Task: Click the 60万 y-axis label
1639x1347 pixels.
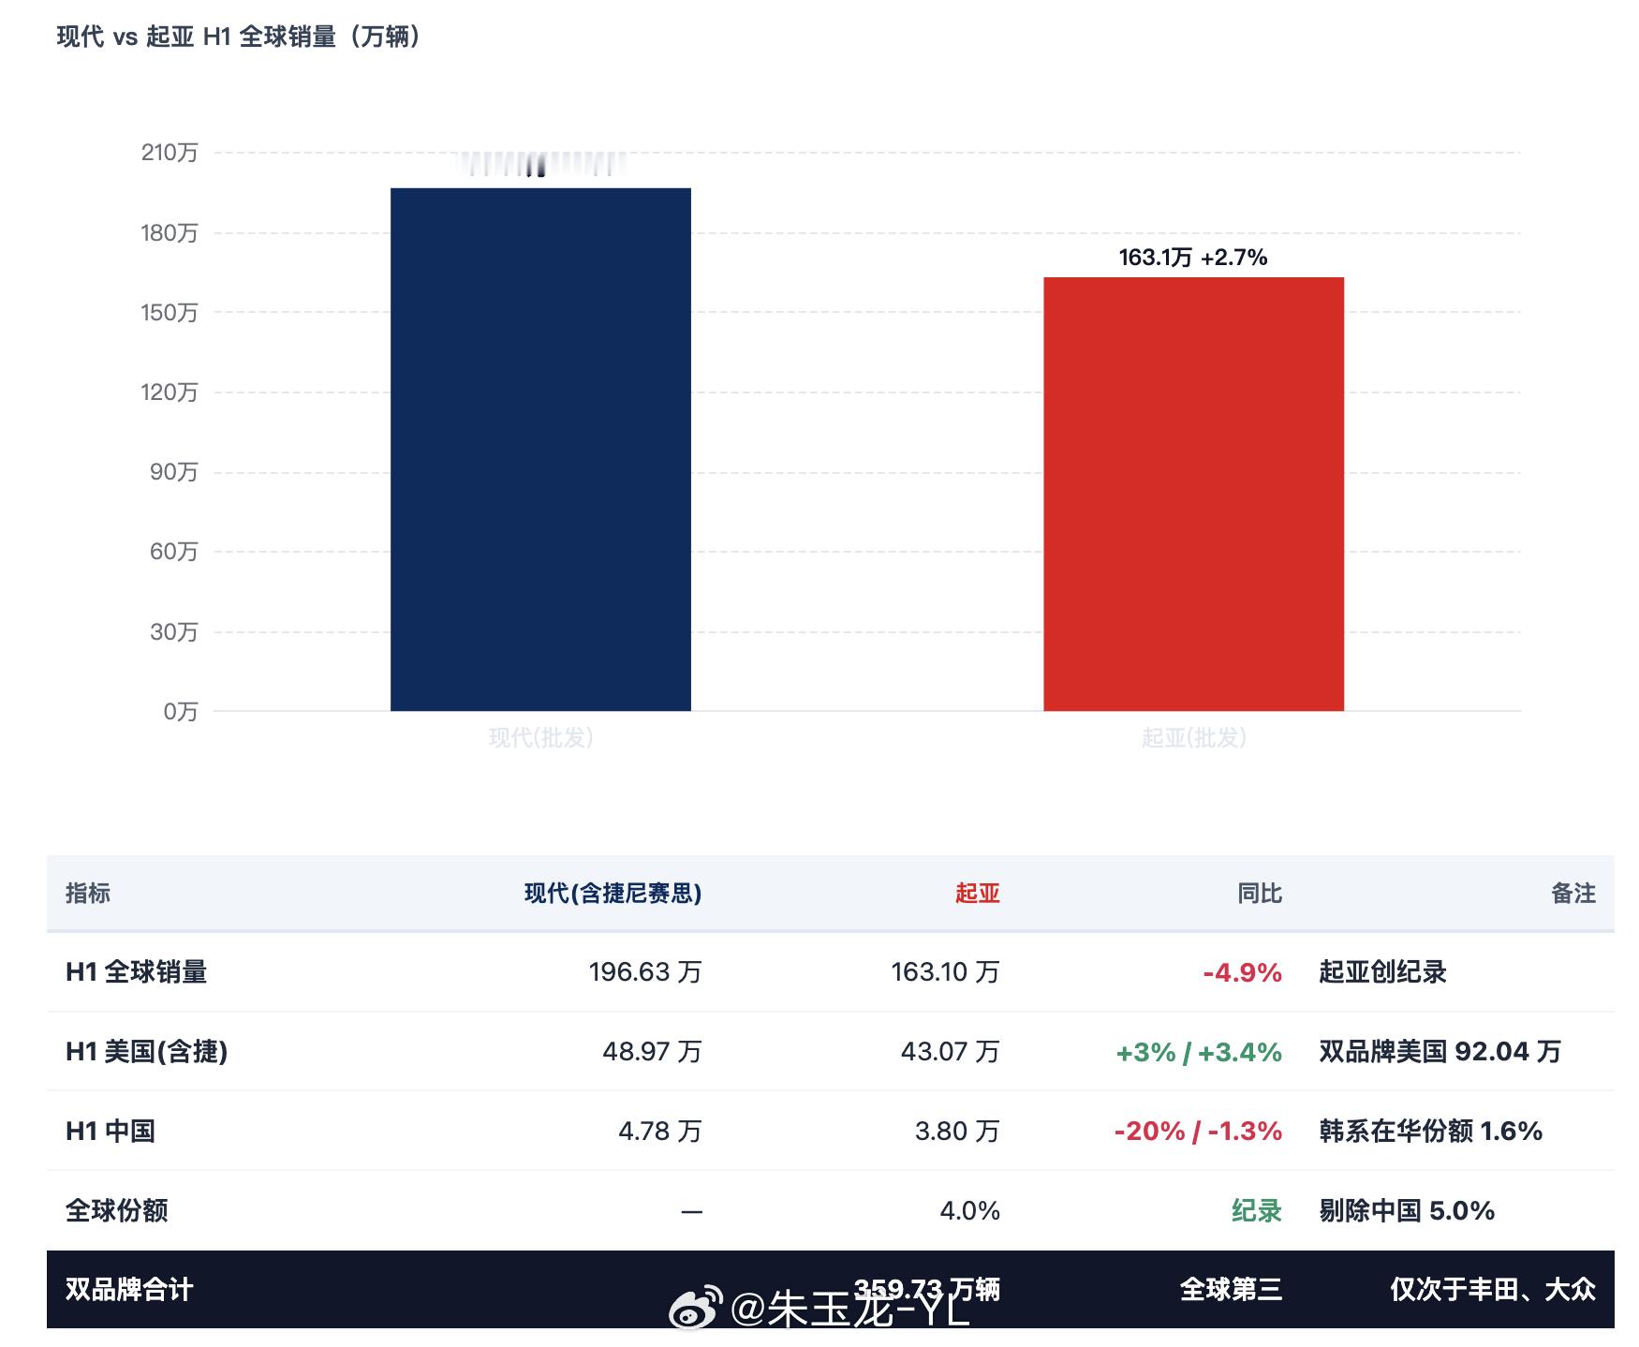Action: (x=174, y=551)
